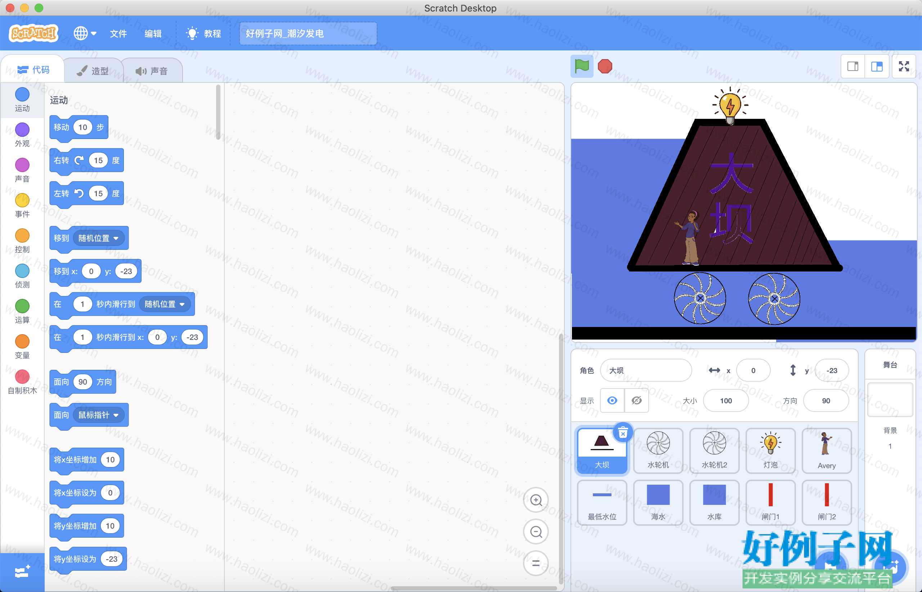
Task: Edit the sprite name field 大坝
Action: click(646, 370)
